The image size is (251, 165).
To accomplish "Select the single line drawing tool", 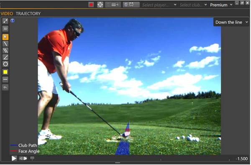I will tap(5, 44).
